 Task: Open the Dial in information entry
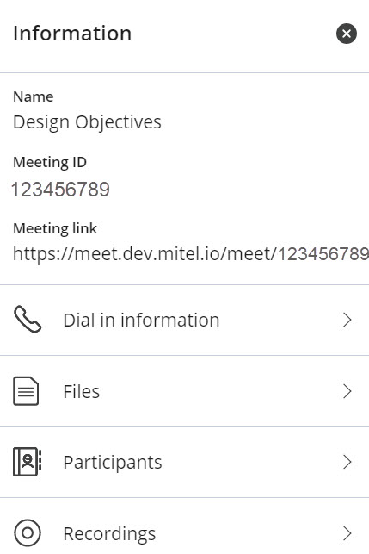[x=184, y=321]
